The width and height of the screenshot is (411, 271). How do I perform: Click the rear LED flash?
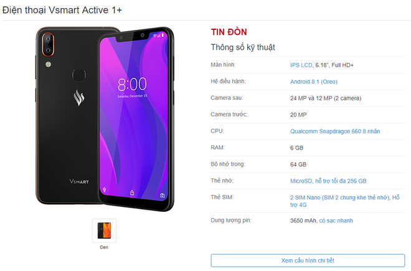click(x=48, y=64)
